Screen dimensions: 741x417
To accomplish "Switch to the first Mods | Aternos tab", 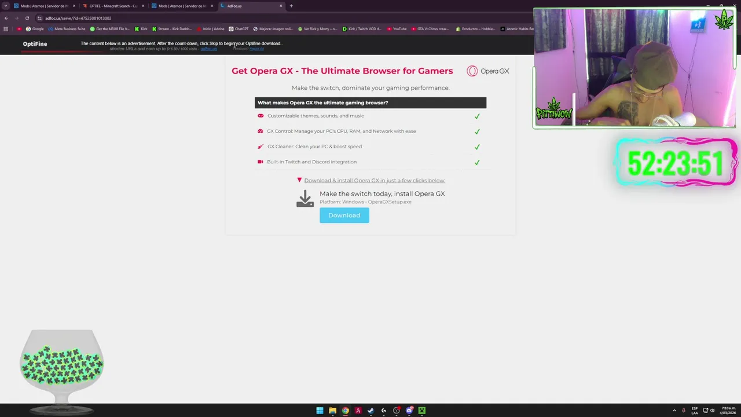I will (45, 6).
